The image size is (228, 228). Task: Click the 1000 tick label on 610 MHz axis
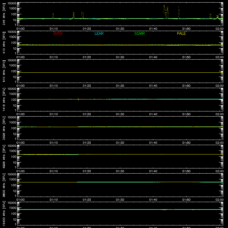click(13, 66)
